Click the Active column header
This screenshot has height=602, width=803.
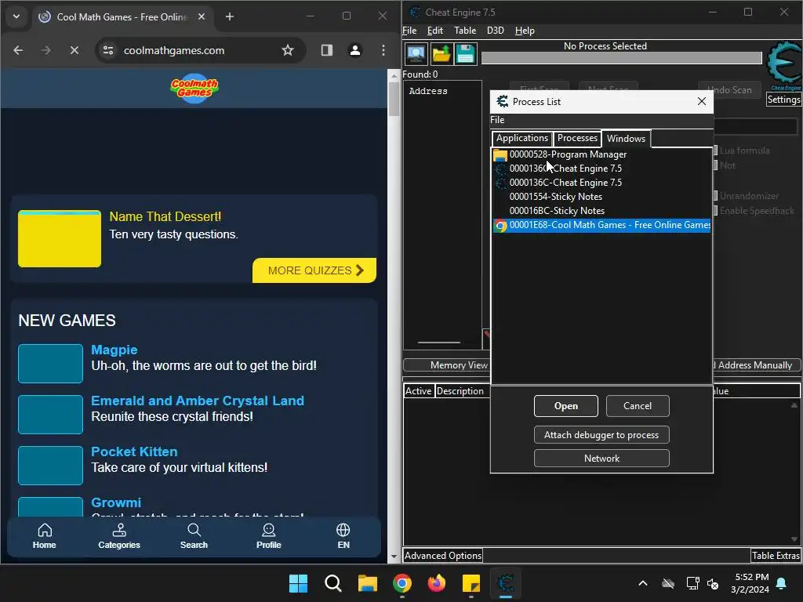pos(419,391)
